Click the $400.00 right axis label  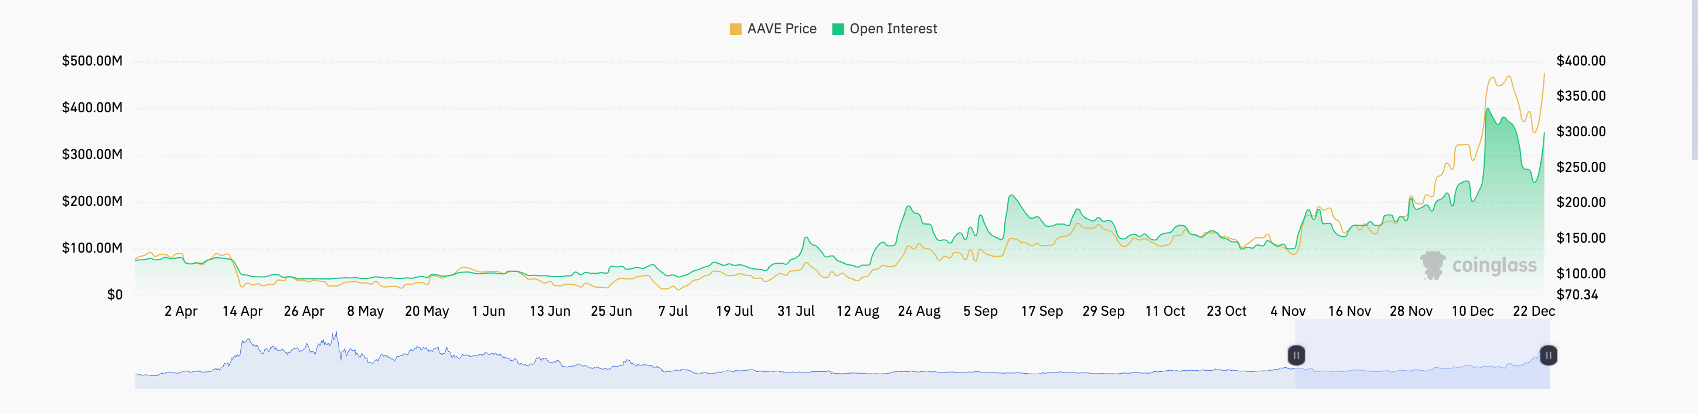click(x=1581, y=61)
